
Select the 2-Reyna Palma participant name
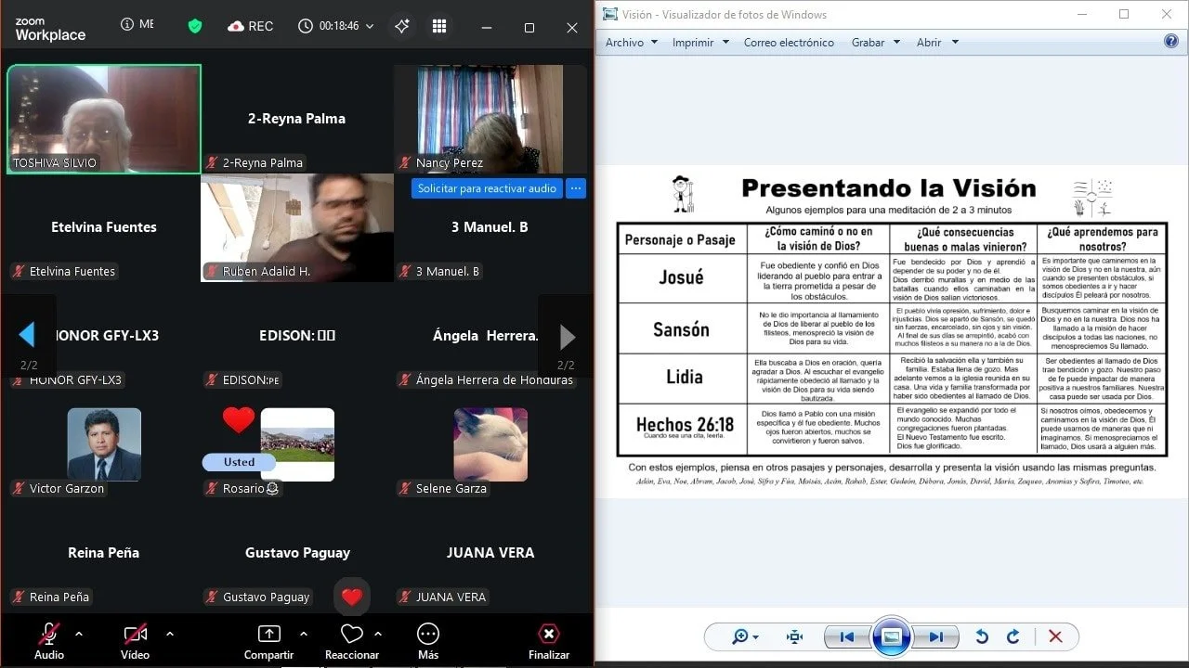pos(296,119)
